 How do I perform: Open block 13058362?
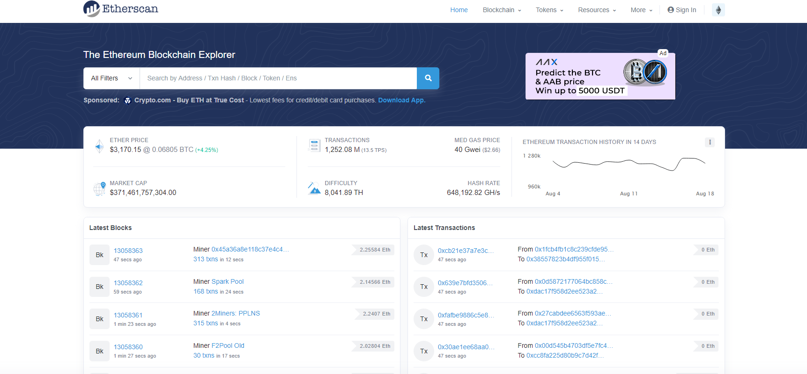[x=128, y=283]
